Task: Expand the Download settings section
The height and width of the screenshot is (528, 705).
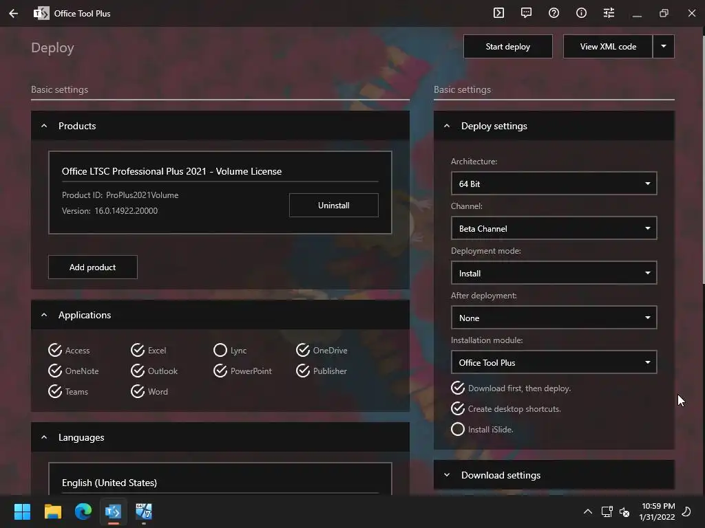Action: 446,474
